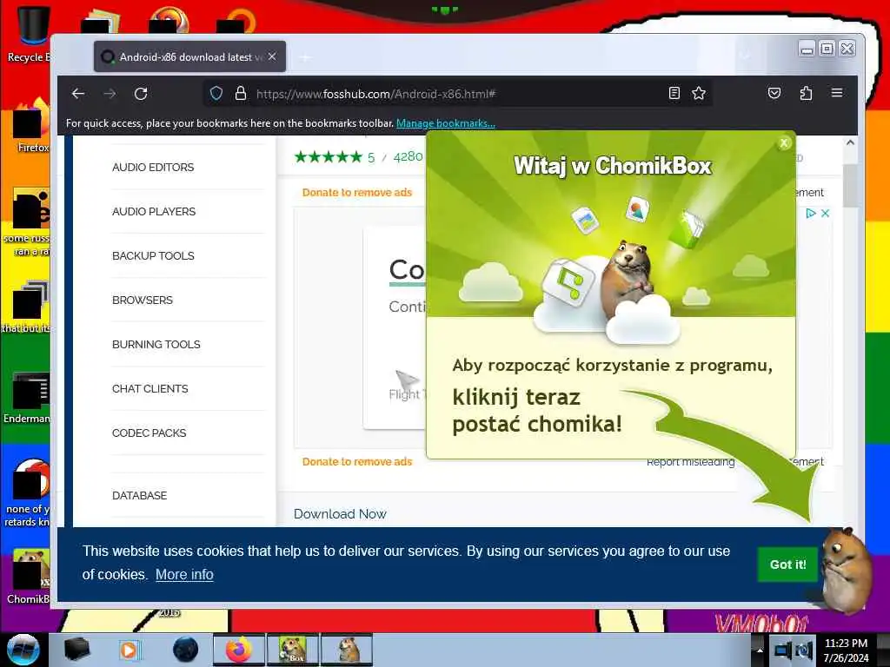The height and width of the screenshot is (667, 890).
Task: Go back with the browser back arrow
Action: tap(78, 94)
